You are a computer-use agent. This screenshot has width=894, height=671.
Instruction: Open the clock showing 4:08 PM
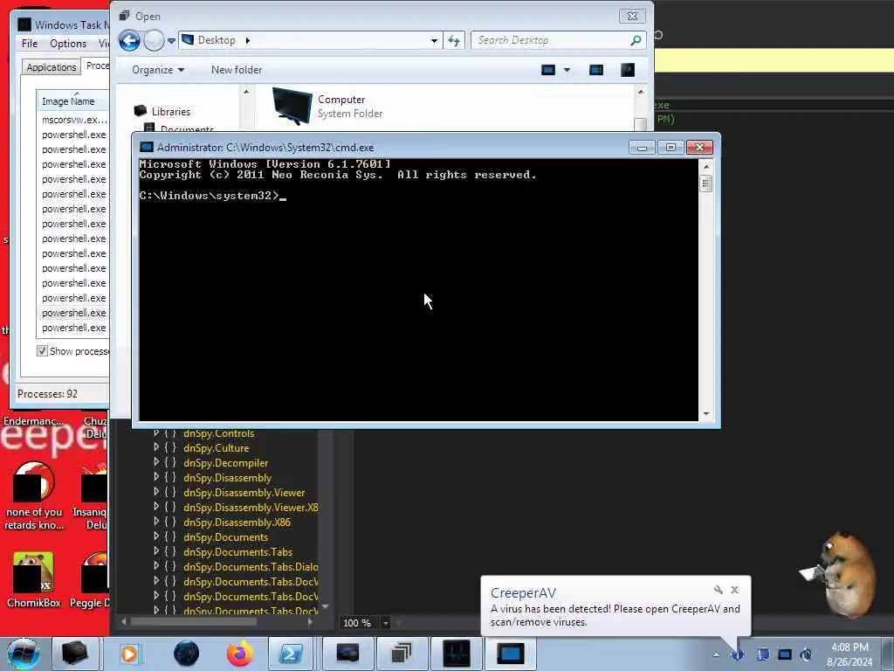click(849, 654)
